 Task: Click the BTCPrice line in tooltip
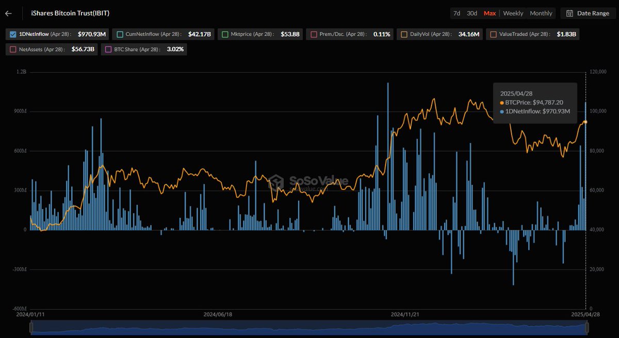point(531,103)
